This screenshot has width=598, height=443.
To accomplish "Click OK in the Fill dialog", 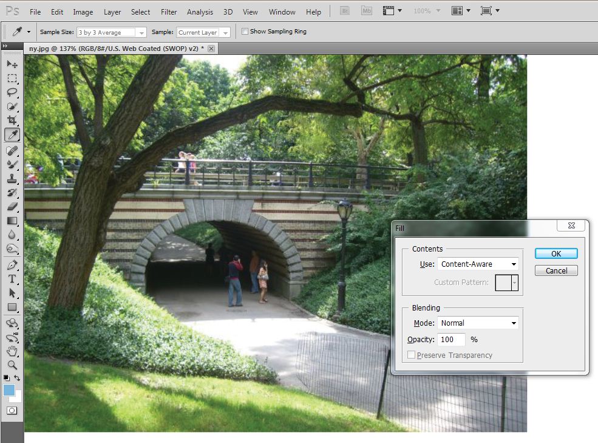I will point(556,254).
